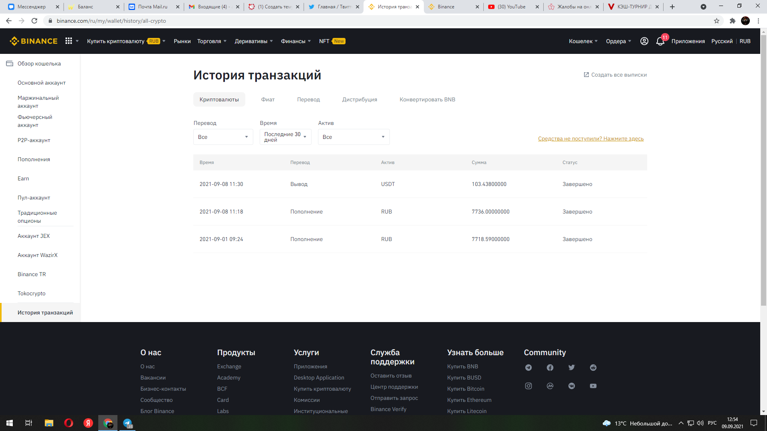Open Earn in sidebar
The width and height of the screenshot is (767, 431).
point(23,178)
